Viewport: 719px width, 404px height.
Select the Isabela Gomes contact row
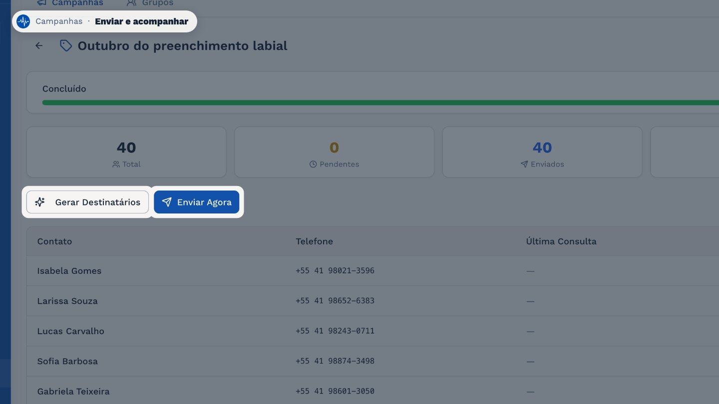tap(372, 271)
